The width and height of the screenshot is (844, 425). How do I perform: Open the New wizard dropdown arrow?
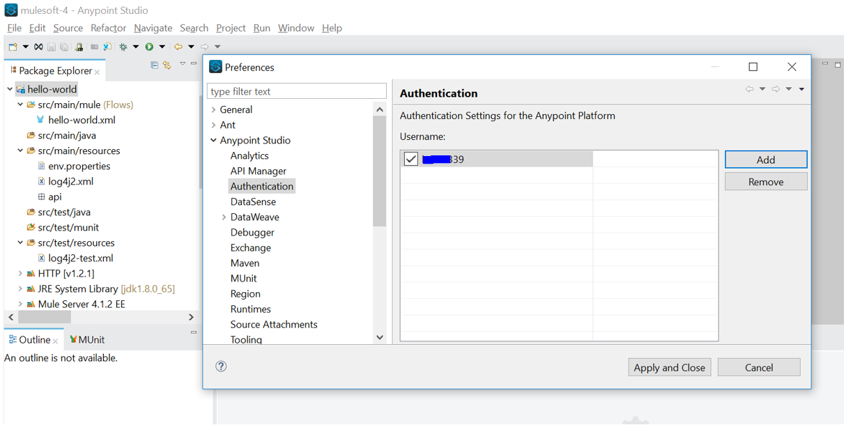pos(26,47)
